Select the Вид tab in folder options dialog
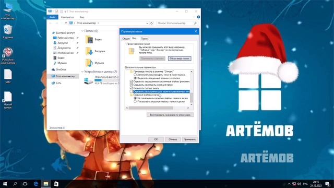 tap(135, 38)
